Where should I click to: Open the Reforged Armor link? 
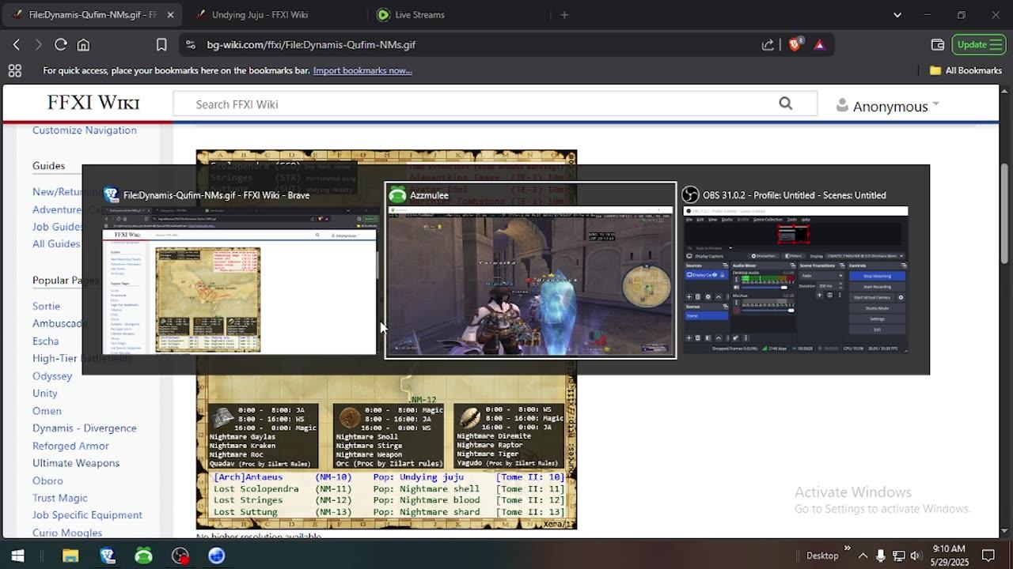(70, 446)
